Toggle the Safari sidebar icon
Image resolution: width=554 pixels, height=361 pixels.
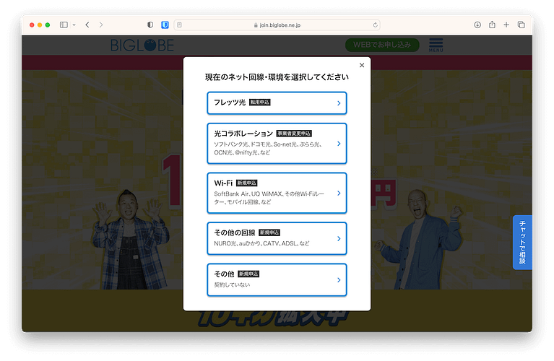64,25
